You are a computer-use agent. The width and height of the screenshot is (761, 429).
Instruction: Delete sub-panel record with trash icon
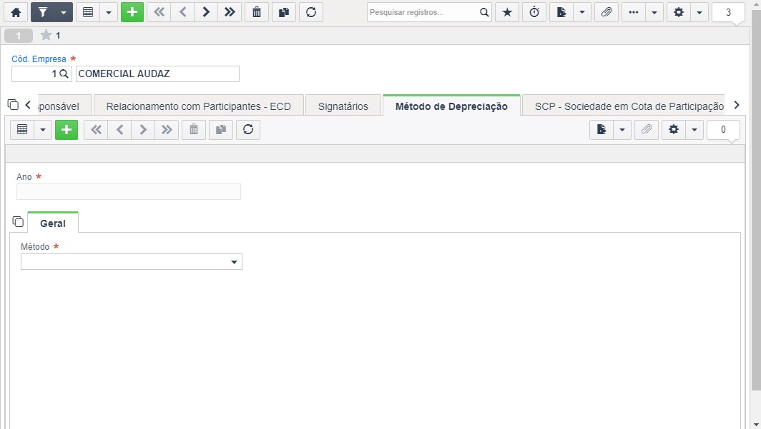click(194, 129)
